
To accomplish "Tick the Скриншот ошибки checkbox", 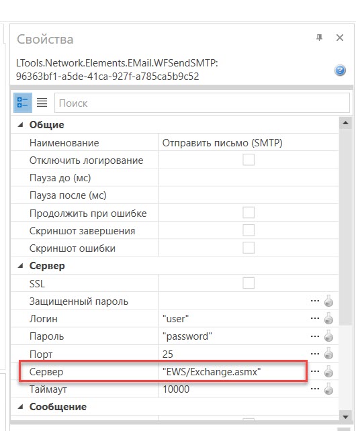I will pos(249,248).
